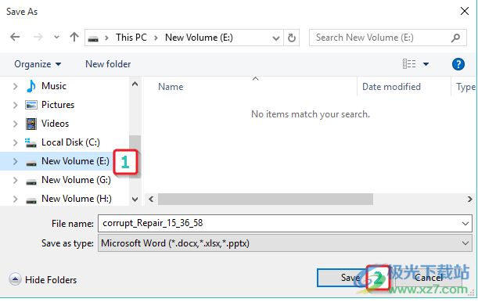The image size is (478, 302).
Task: Click the Music note icon
Action: pyautogui.click(x=31, y=86)
